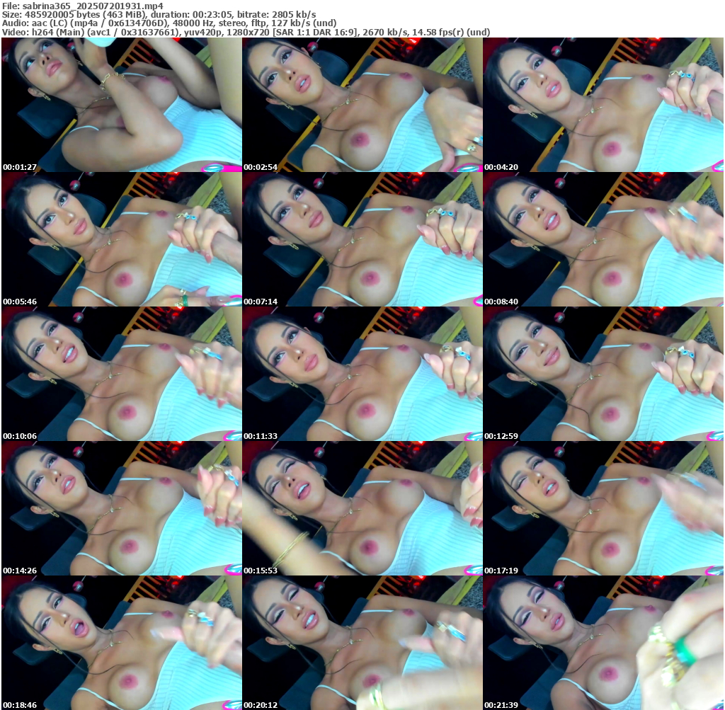Click the thumbnail timestamped 00:10:06

(121, 374)
